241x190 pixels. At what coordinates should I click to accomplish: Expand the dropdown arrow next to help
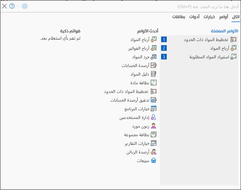18,6
